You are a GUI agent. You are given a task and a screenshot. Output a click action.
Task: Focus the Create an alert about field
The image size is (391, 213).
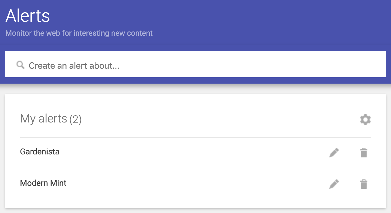point(186,65)
